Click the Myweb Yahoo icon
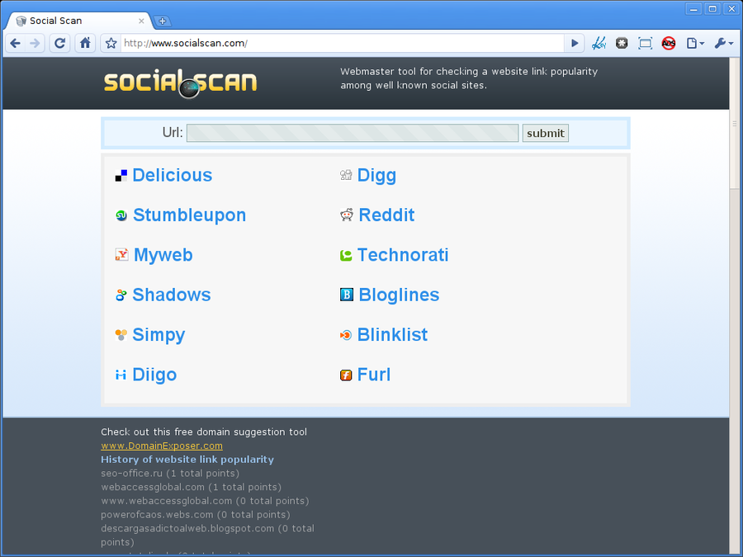 (x=122, y=255)
